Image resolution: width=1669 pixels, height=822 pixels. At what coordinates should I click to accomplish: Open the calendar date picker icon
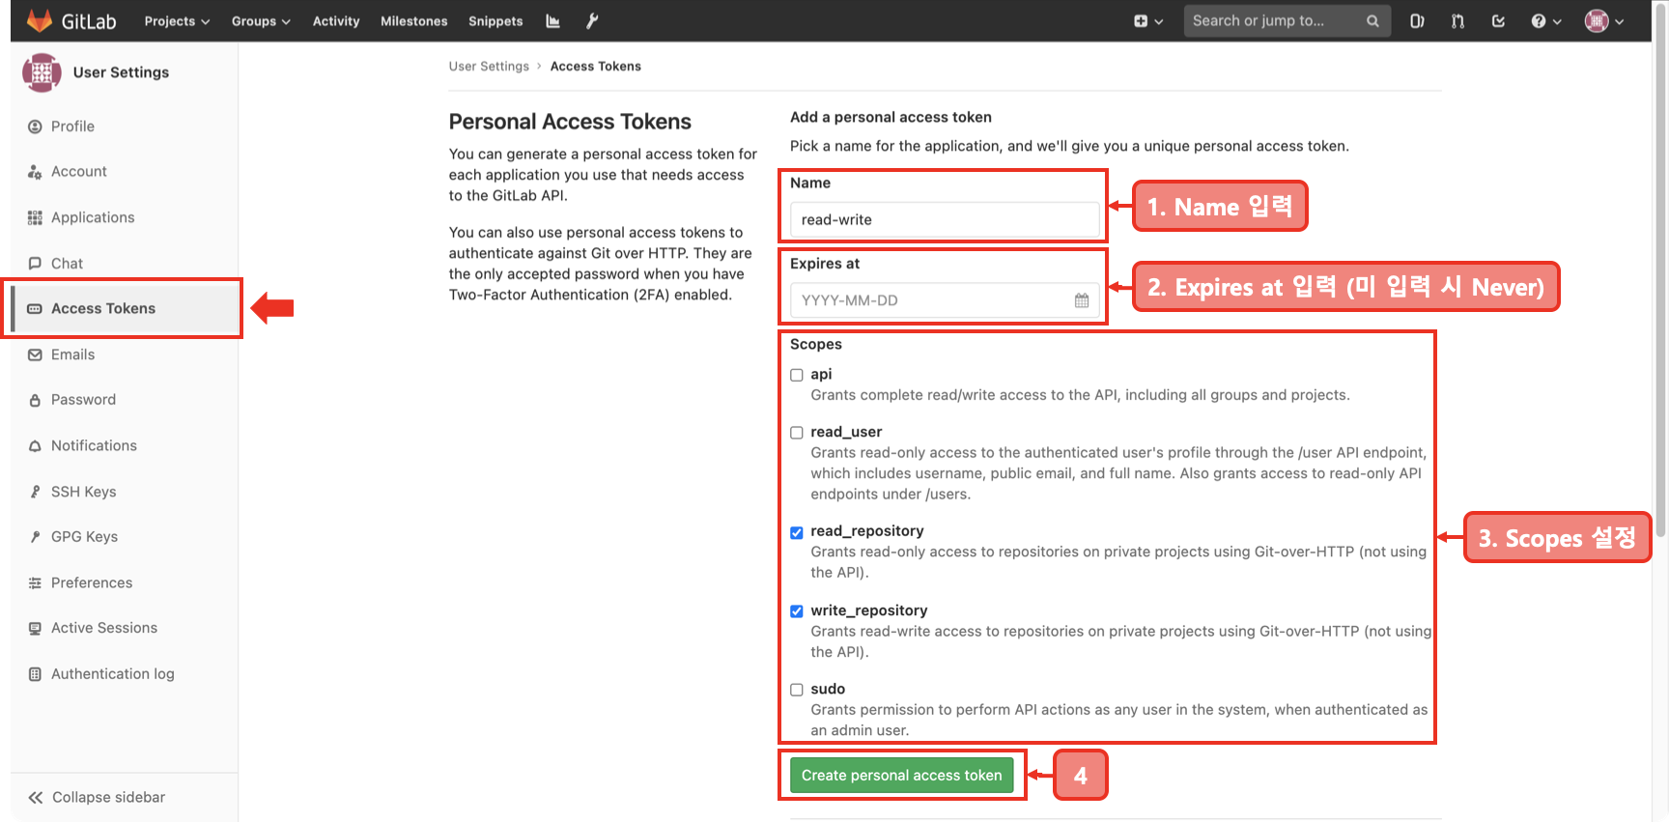1082,300
